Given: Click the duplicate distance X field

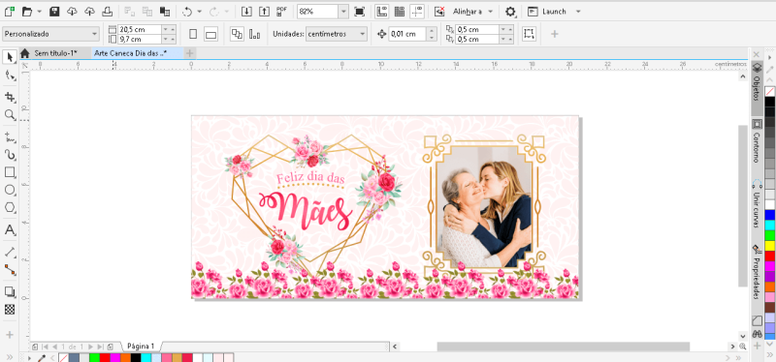Looking at the screenshot, I should pyautogui.click(x=477, y=29).
